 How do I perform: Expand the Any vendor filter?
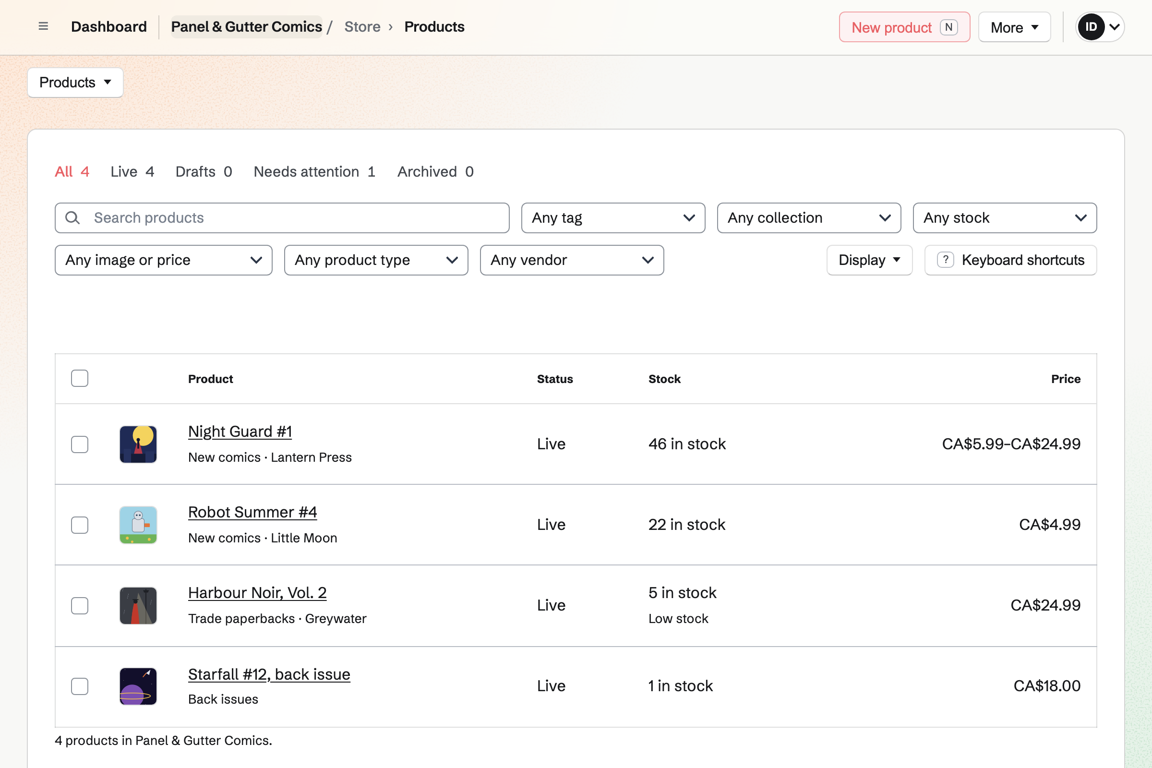click(x=572, y=260)
